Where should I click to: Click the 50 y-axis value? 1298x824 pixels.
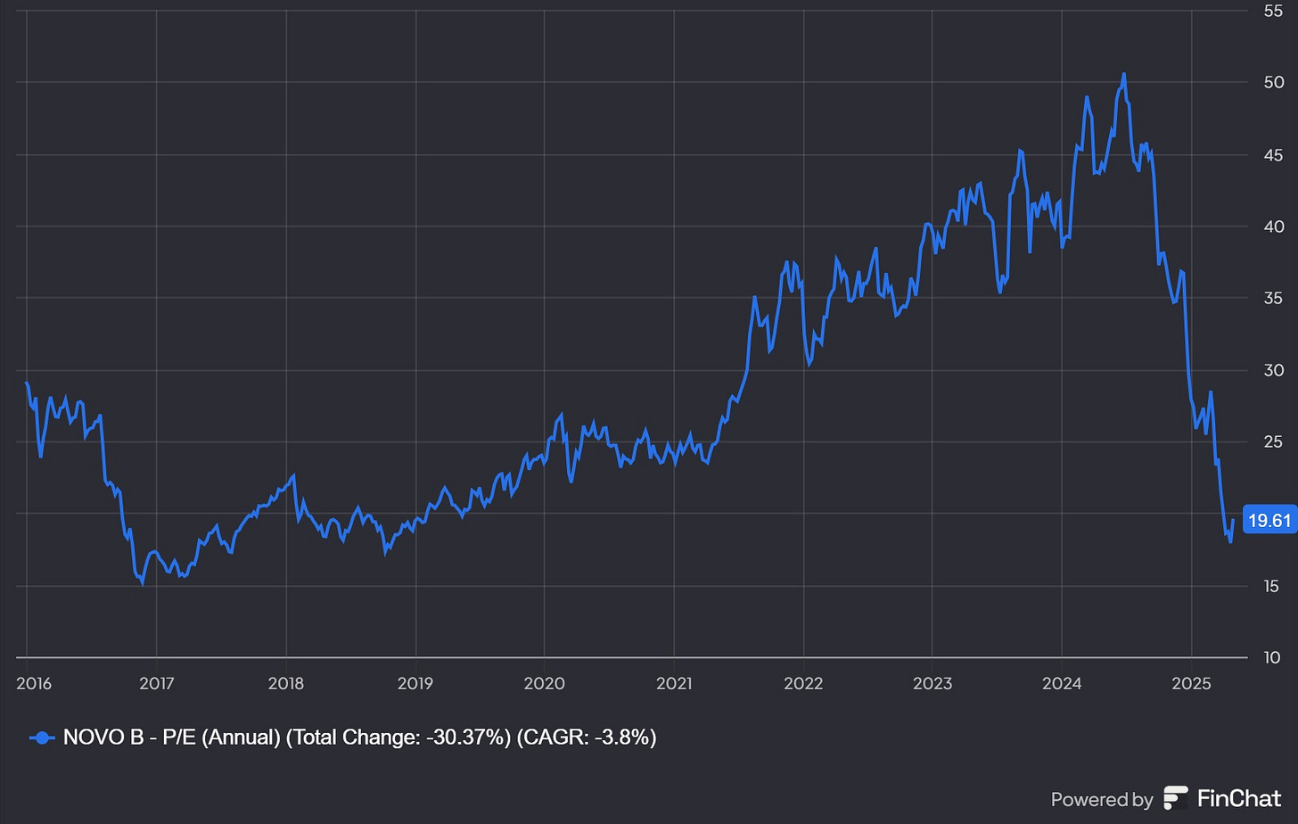pos(1273,82)
